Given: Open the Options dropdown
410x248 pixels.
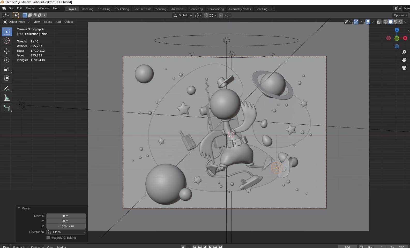Looking at the screenshot, I should point(400,15).
